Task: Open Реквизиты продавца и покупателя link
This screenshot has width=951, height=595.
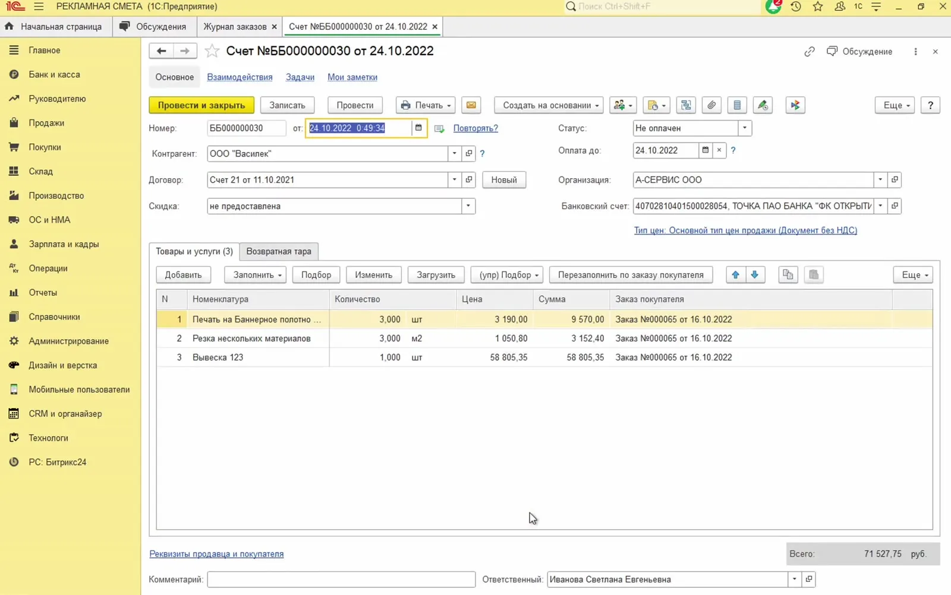Action: 216,554
